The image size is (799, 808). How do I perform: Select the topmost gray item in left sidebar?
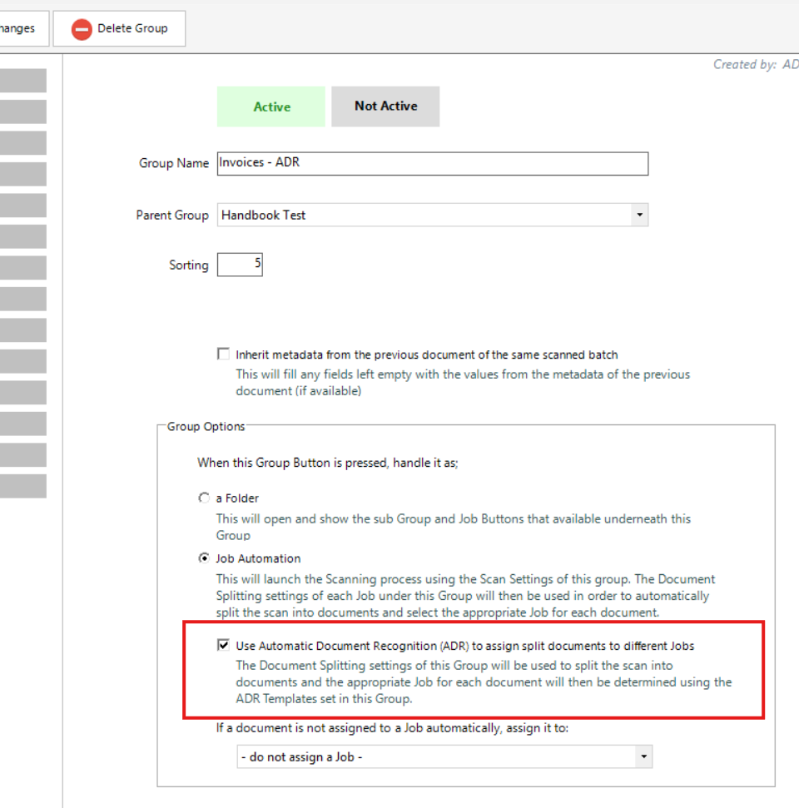pyautogui.click(x=22, y=81)
